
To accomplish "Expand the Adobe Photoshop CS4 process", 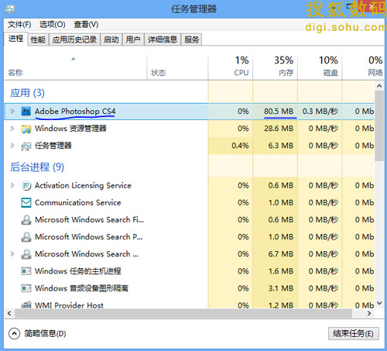I will pos(12,112).
